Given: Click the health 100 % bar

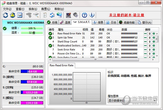Looking at the screenshot, I should 32,28.
